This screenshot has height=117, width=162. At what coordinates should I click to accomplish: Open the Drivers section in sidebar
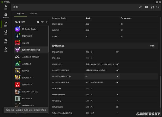pyautogui.click(x=6, y=16)
